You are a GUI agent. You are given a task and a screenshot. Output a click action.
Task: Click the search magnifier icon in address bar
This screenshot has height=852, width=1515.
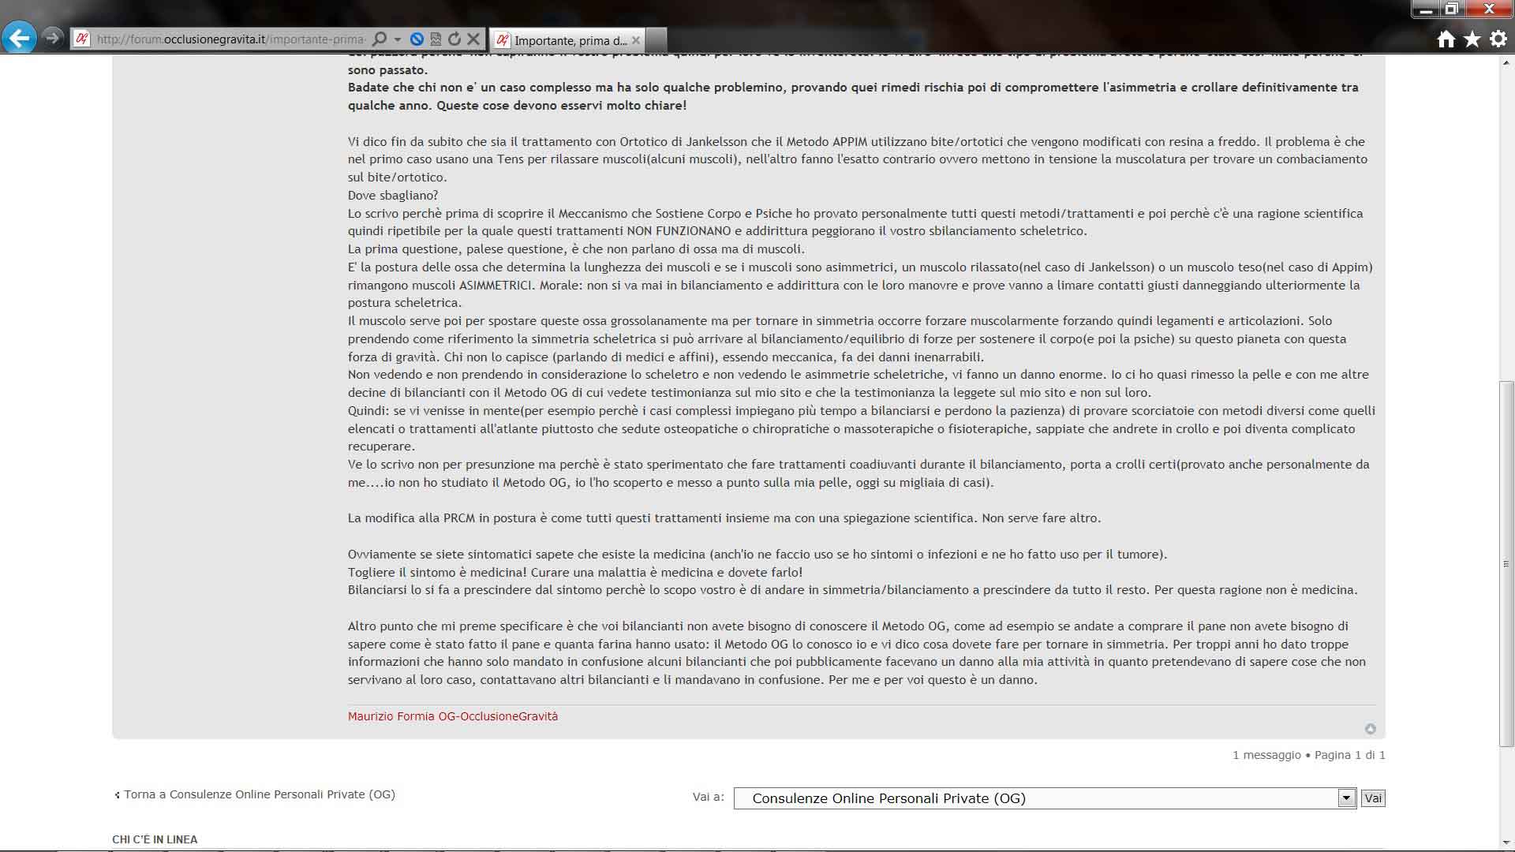pos(380,39)
